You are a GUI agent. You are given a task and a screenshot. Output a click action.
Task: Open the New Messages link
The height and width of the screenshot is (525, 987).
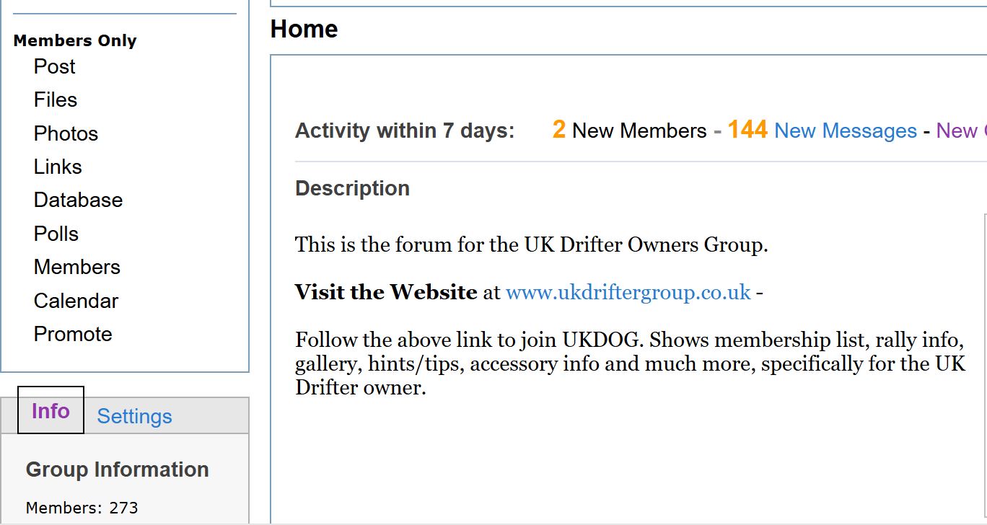[845, 131]
